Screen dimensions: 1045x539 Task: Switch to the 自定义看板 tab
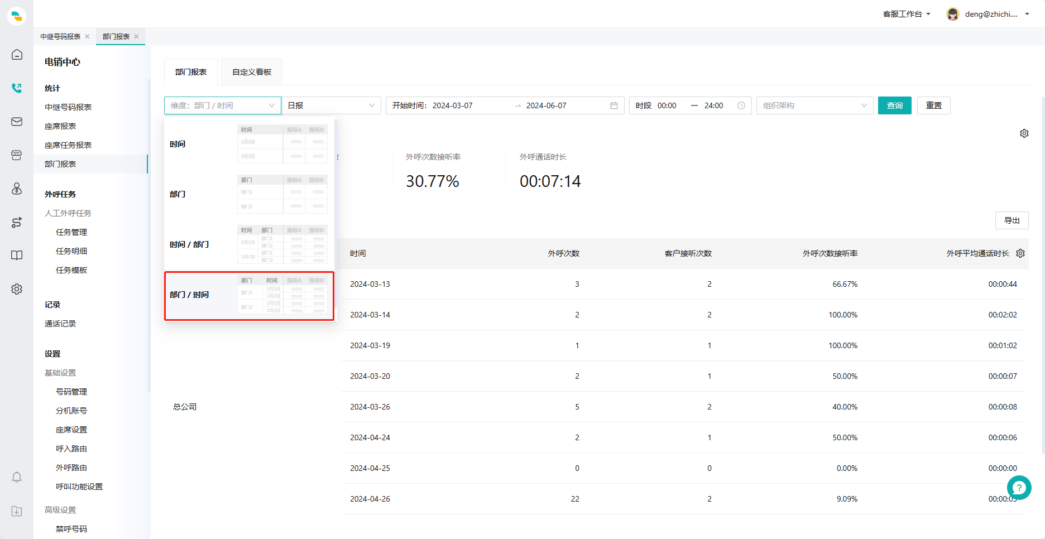pos(252,72)
